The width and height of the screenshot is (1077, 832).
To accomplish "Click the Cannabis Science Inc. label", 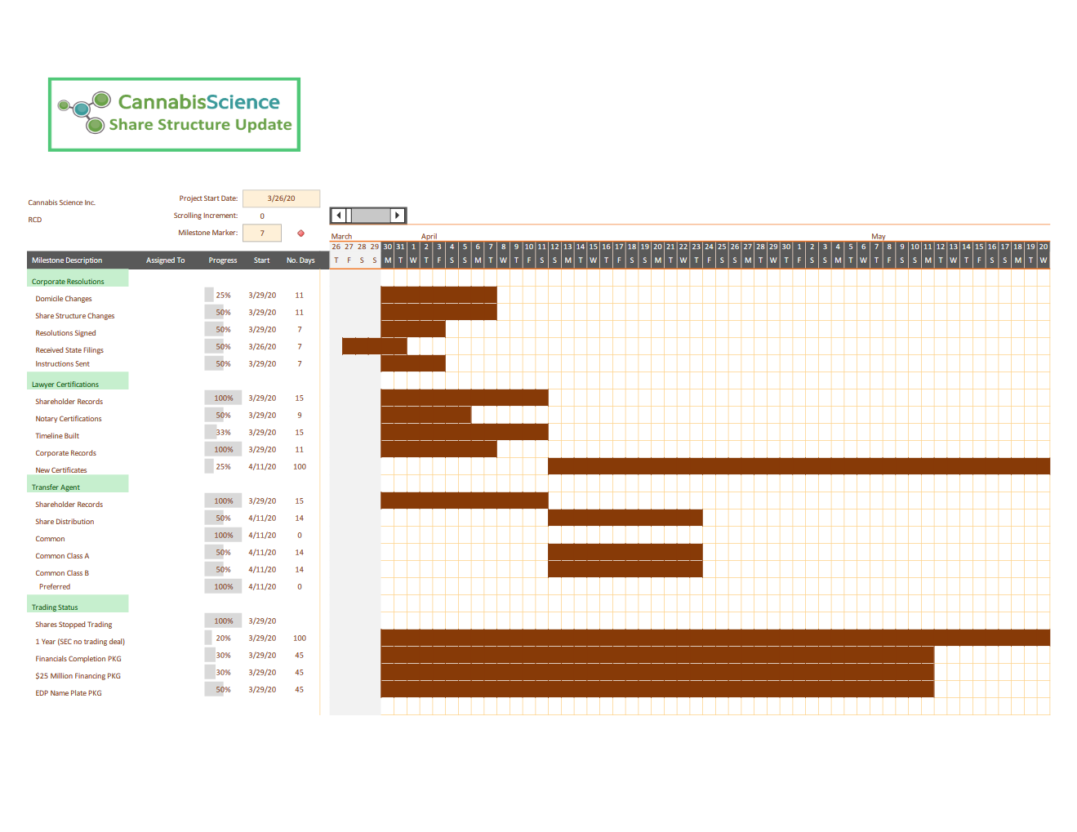I will click(61, 202).
